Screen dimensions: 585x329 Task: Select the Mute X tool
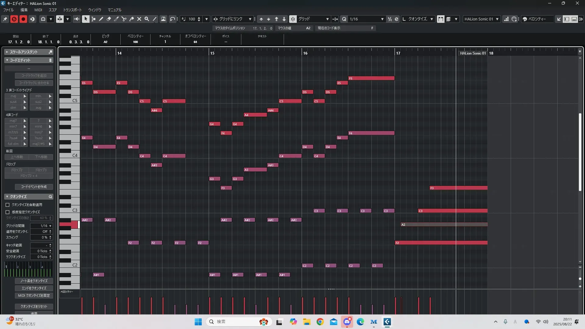[139, 19]
